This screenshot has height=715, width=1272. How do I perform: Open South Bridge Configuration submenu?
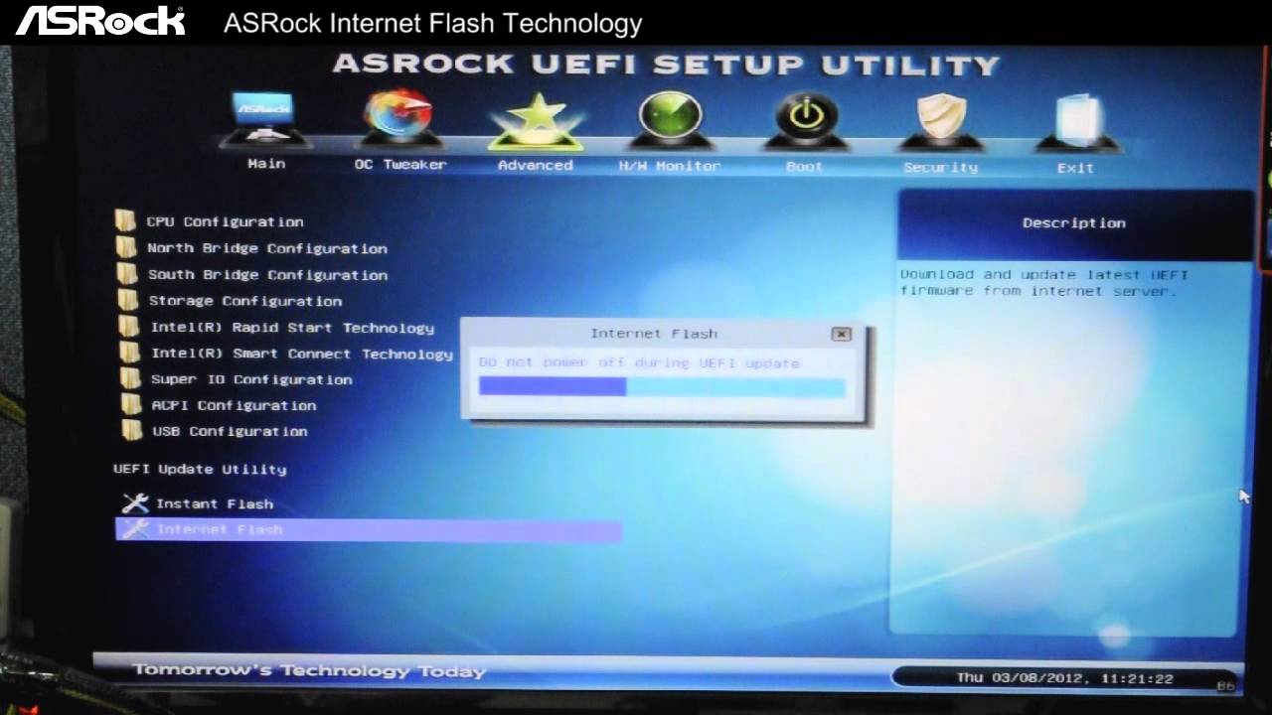tap(268, 275)
